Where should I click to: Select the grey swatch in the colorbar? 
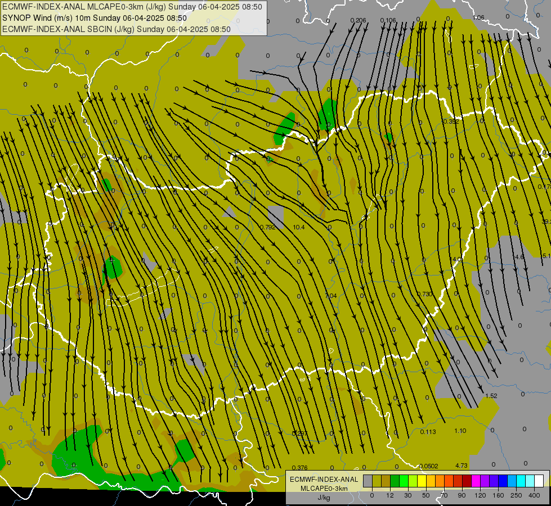(368, 481)
